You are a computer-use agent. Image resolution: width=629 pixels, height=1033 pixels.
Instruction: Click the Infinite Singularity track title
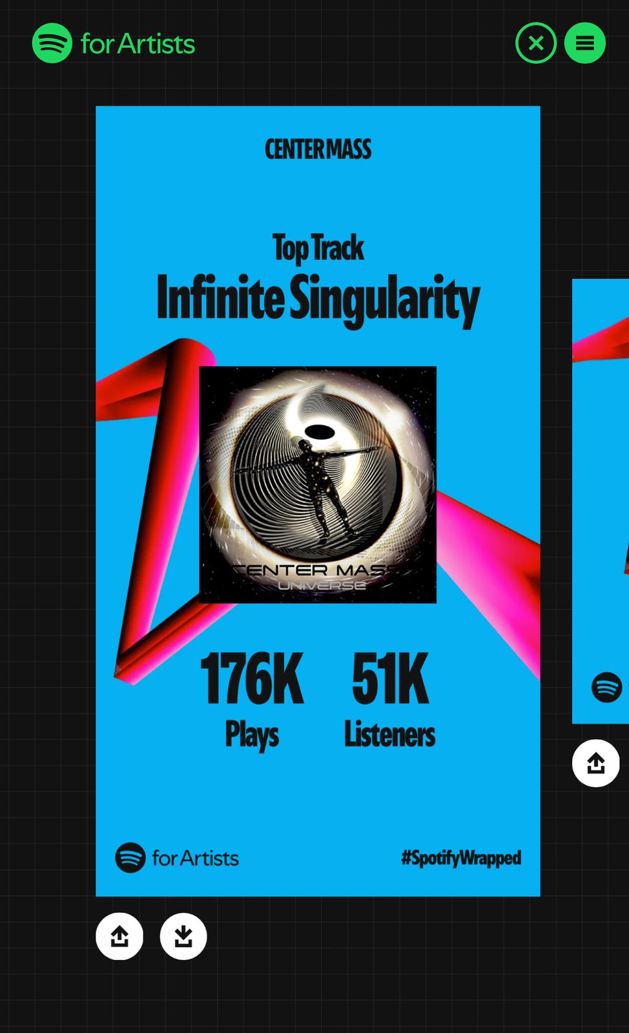pos(318,298)
